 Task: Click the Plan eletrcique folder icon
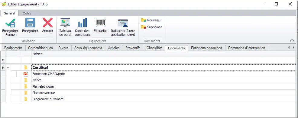click(x=26, y=86)
